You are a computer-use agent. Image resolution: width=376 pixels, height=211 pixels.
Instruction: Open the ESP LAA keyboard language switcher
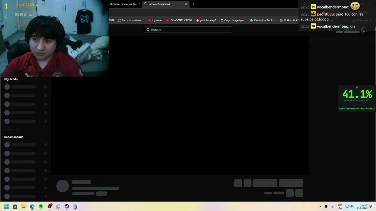tap(340, 206)
